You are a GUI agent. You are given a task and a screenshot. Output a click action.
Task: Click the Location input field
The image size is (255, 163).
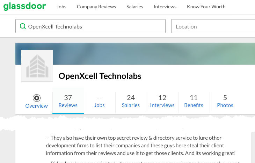click(x=213, y=26)
